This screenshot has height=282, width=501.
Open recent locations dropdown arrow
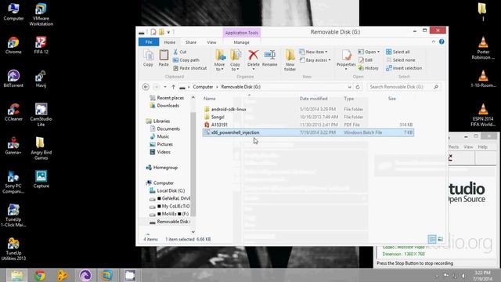(x=165, y=87)
